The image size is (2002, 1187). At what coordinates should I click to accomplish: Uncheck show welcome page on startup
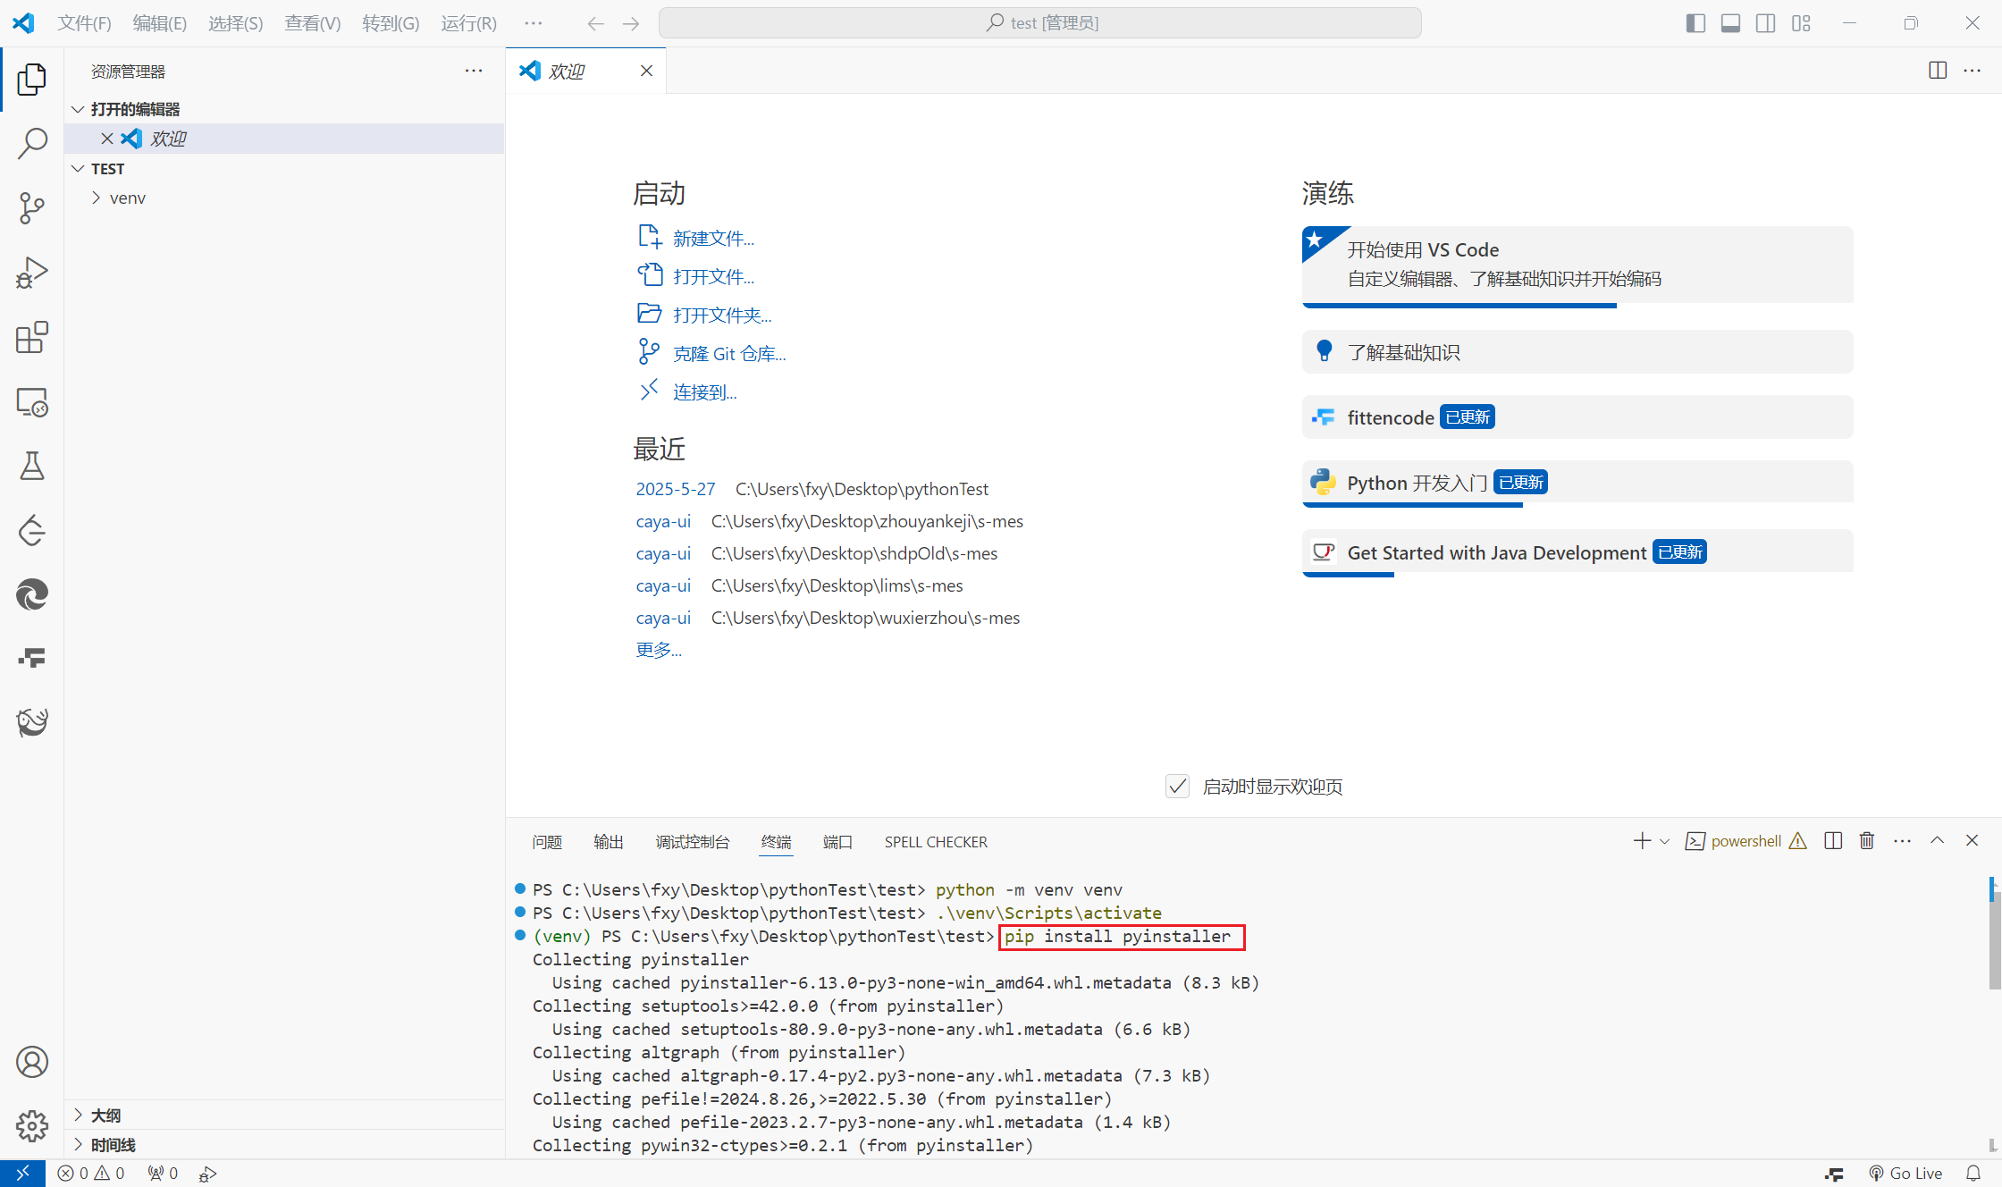pos(1177,787)
